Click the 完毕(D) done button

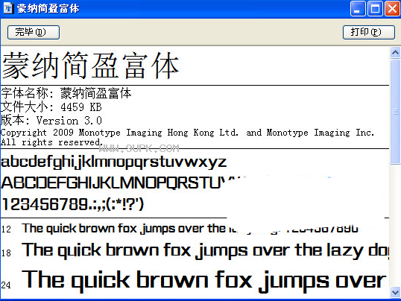34,32
